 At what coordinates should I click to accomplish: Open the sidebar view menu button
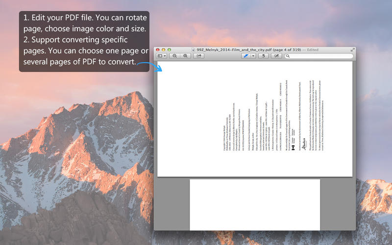pyautogui.click(x=161, y=56)
